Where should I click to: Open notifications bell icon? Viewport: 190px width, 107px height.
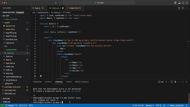(187, 105)
